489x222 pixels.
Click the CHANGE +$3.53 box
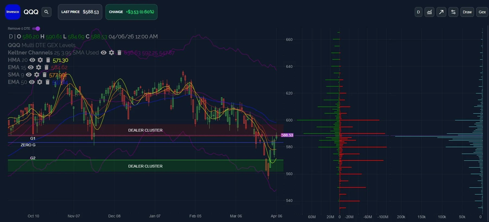click(131, 12)
